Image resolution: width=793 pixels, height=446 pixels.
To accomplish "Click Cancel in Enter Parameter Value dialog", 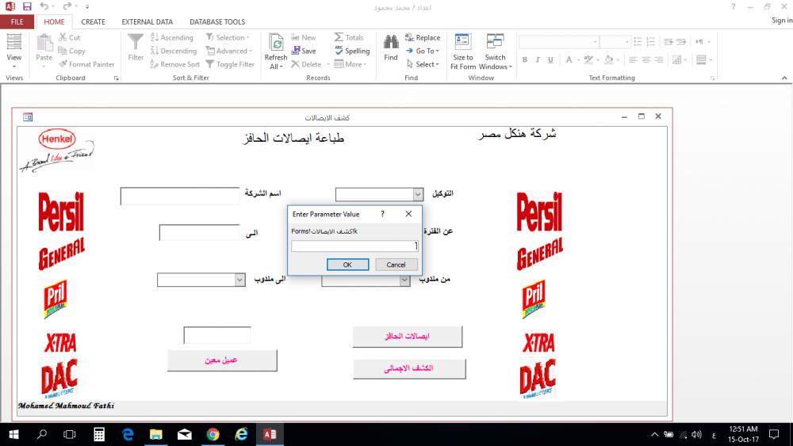I will click(396, 265).
